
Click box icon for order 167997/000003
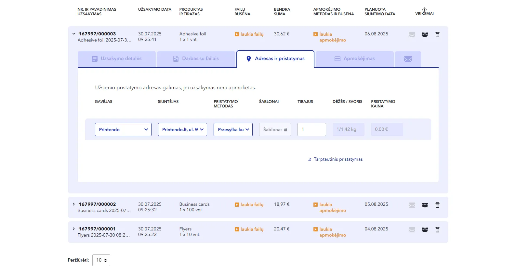(x=425, y=35)
